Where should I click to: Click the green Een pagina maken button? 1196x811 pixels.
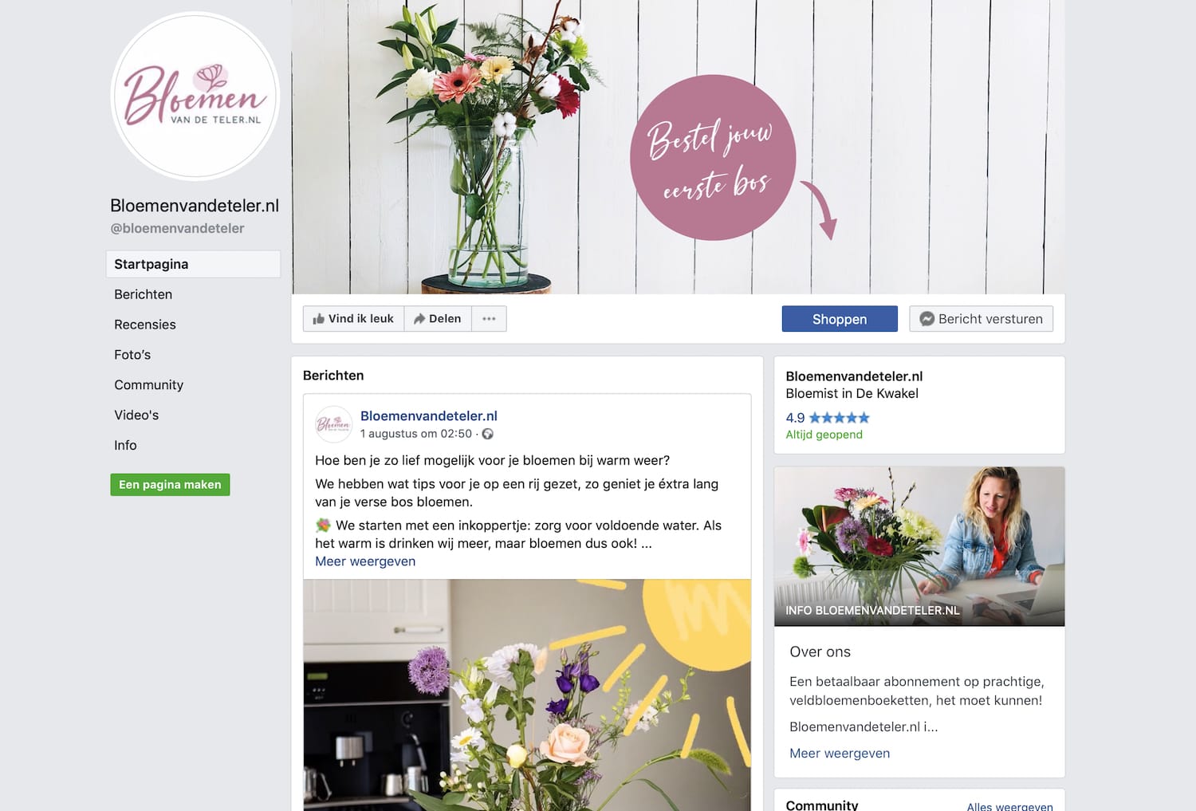tap(170, 485)
